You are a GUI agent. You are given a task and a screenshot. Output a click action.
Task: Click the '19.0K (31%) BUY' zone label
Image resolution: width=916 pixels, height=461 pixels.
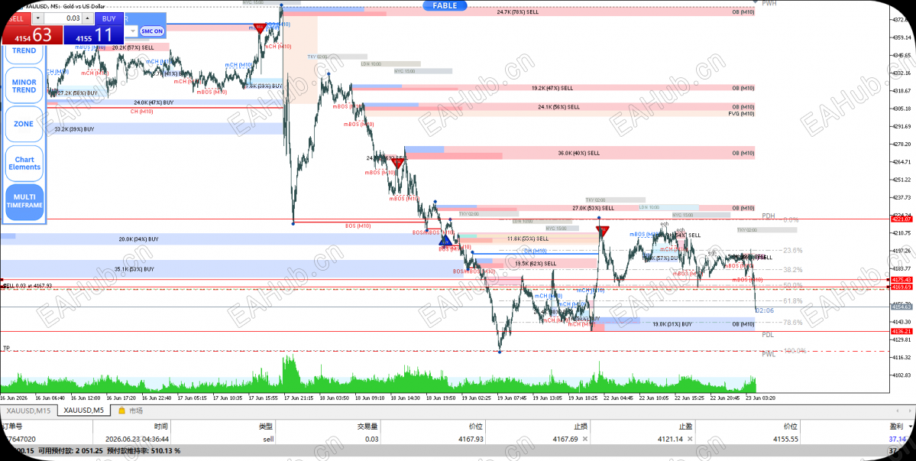[x=672, y=323]
